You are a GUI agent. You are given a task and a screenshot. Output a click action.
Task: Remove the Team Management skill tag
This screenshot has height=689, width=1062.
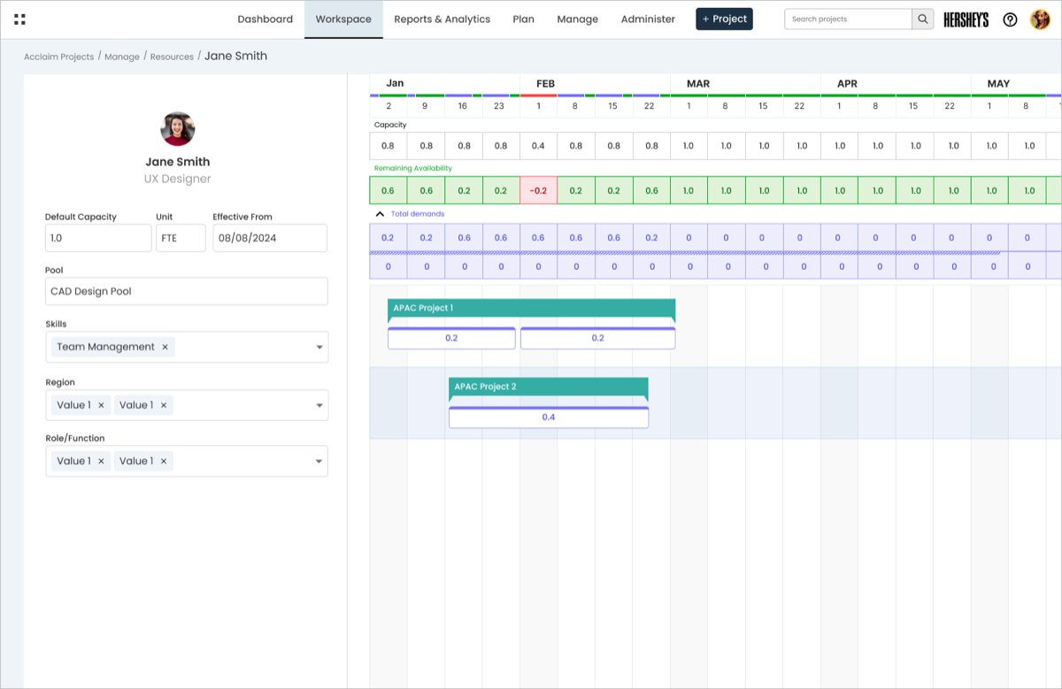click(165, 348)
